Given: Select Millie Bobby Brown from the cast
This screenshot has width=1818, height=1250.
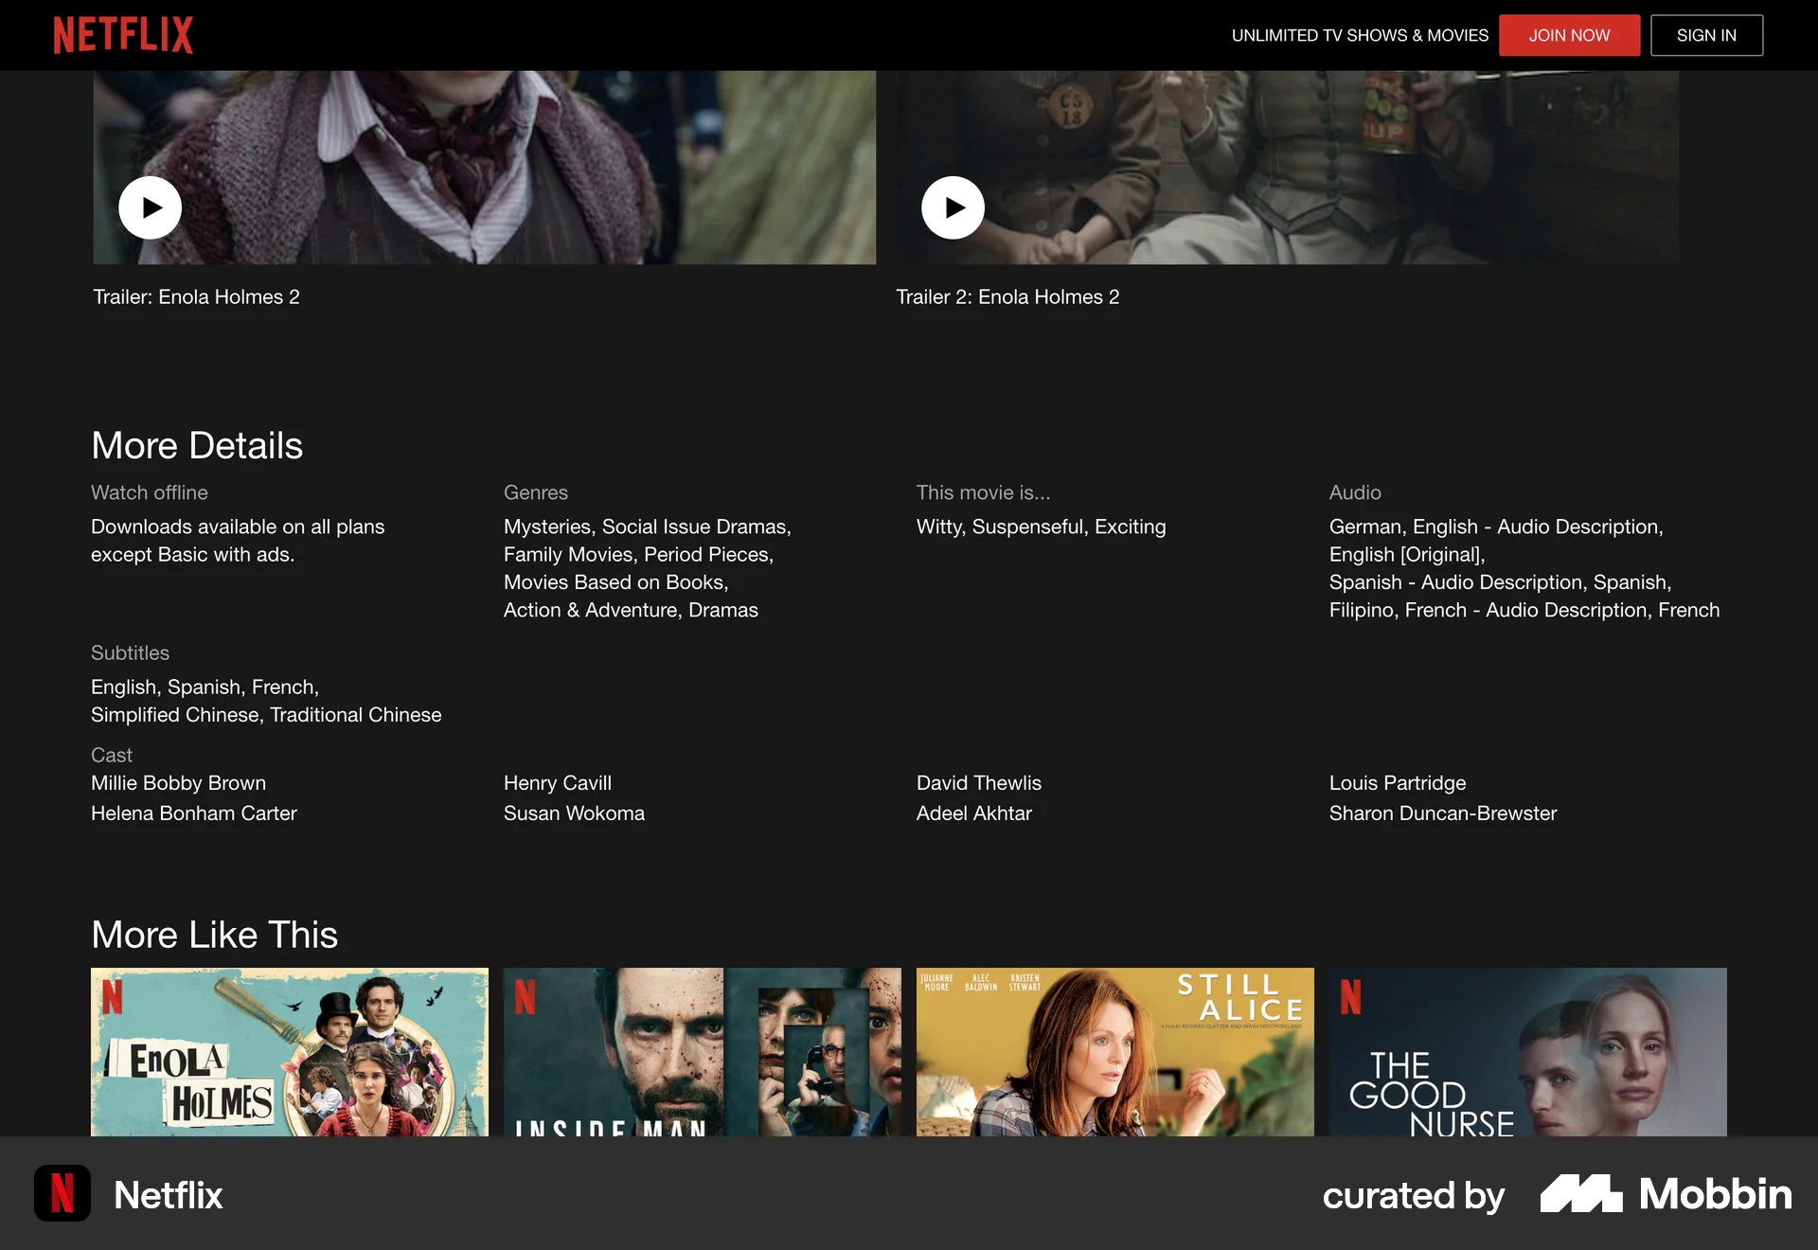Looking at the screenshot, I should [x=178, y=783].
